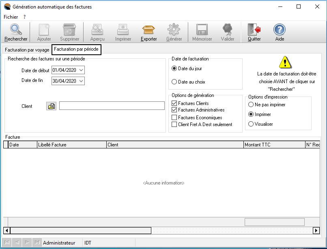This screenshot has width=327, height=249.
Task: Select the Date au choix radio button
Action: pos(174,82)
